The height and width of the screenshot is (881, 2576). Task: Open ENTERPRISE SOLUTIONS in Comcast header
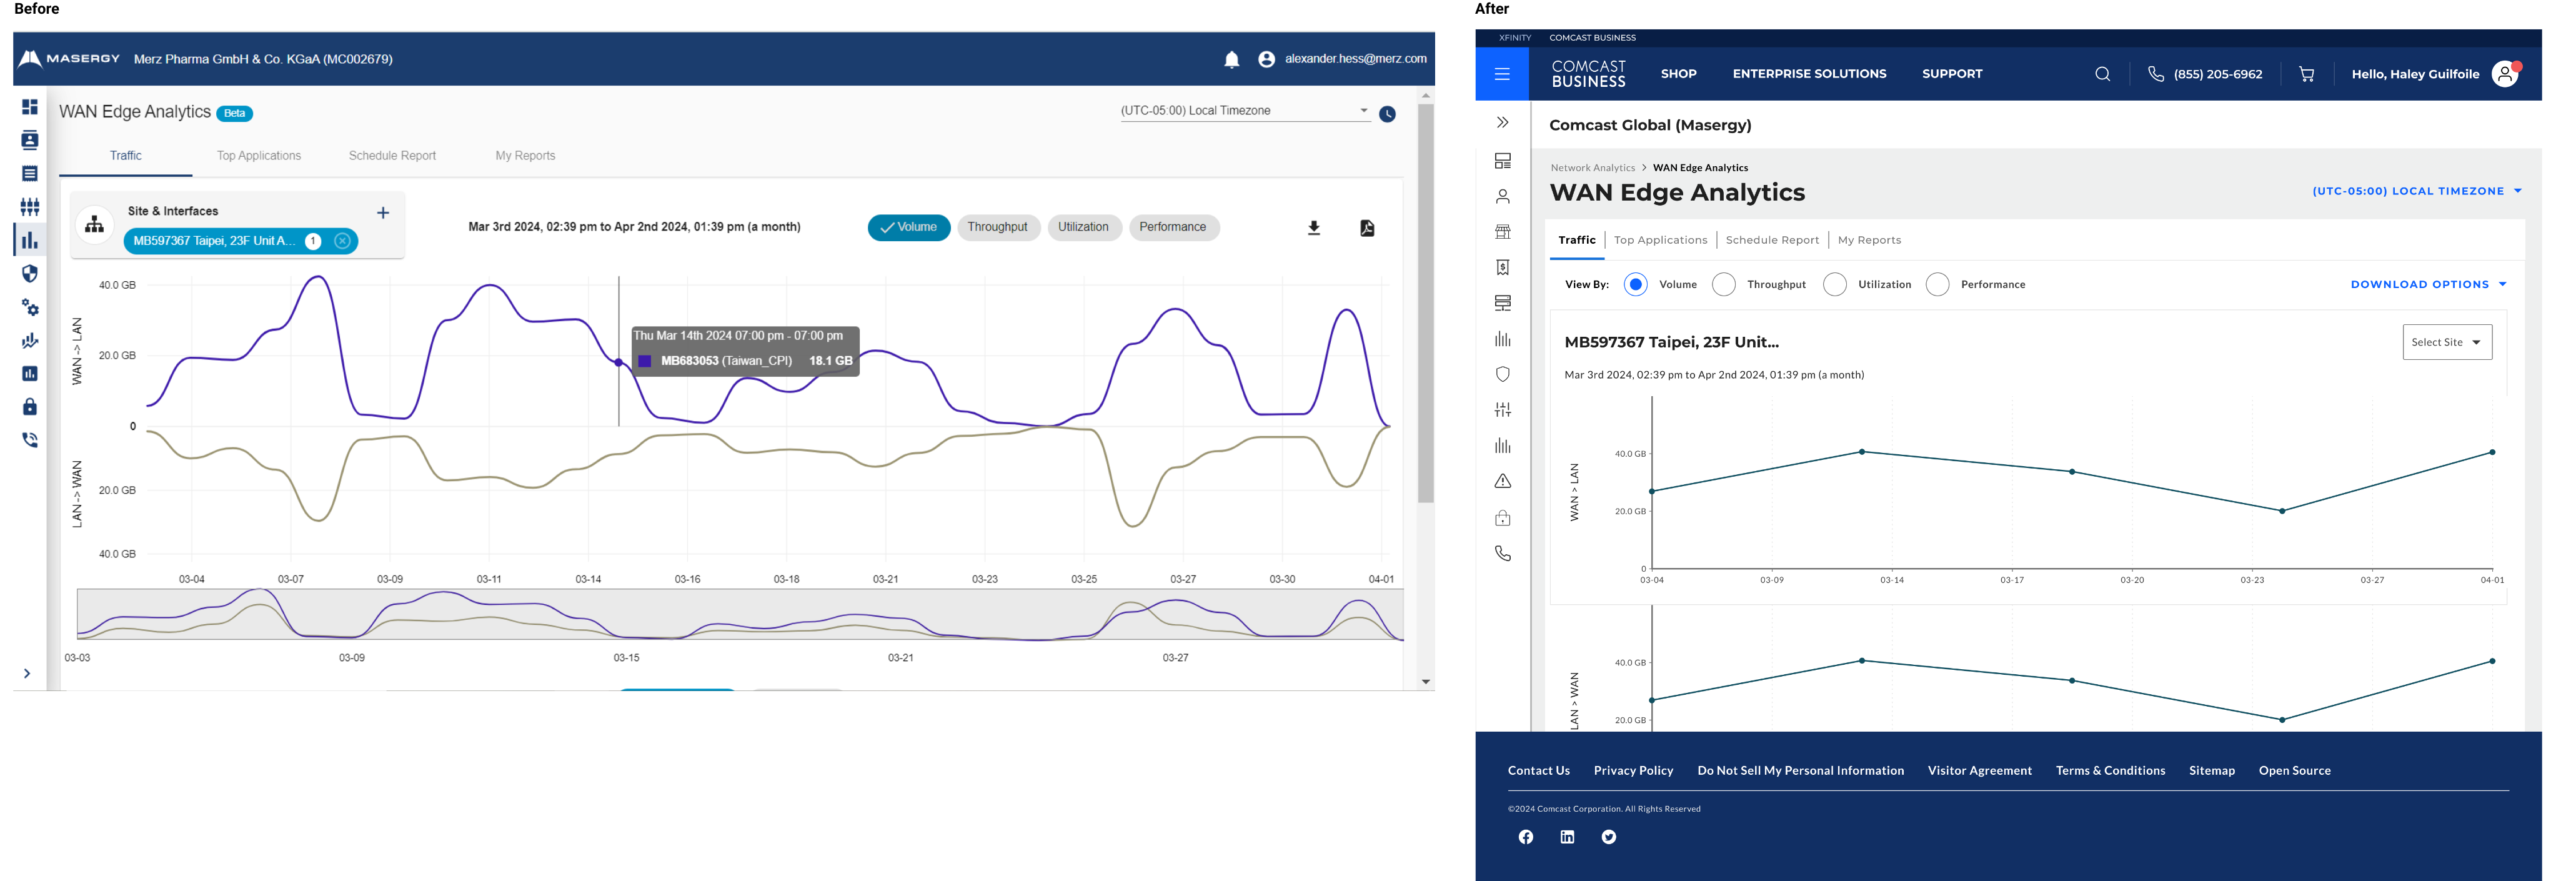pos(1809,74)
